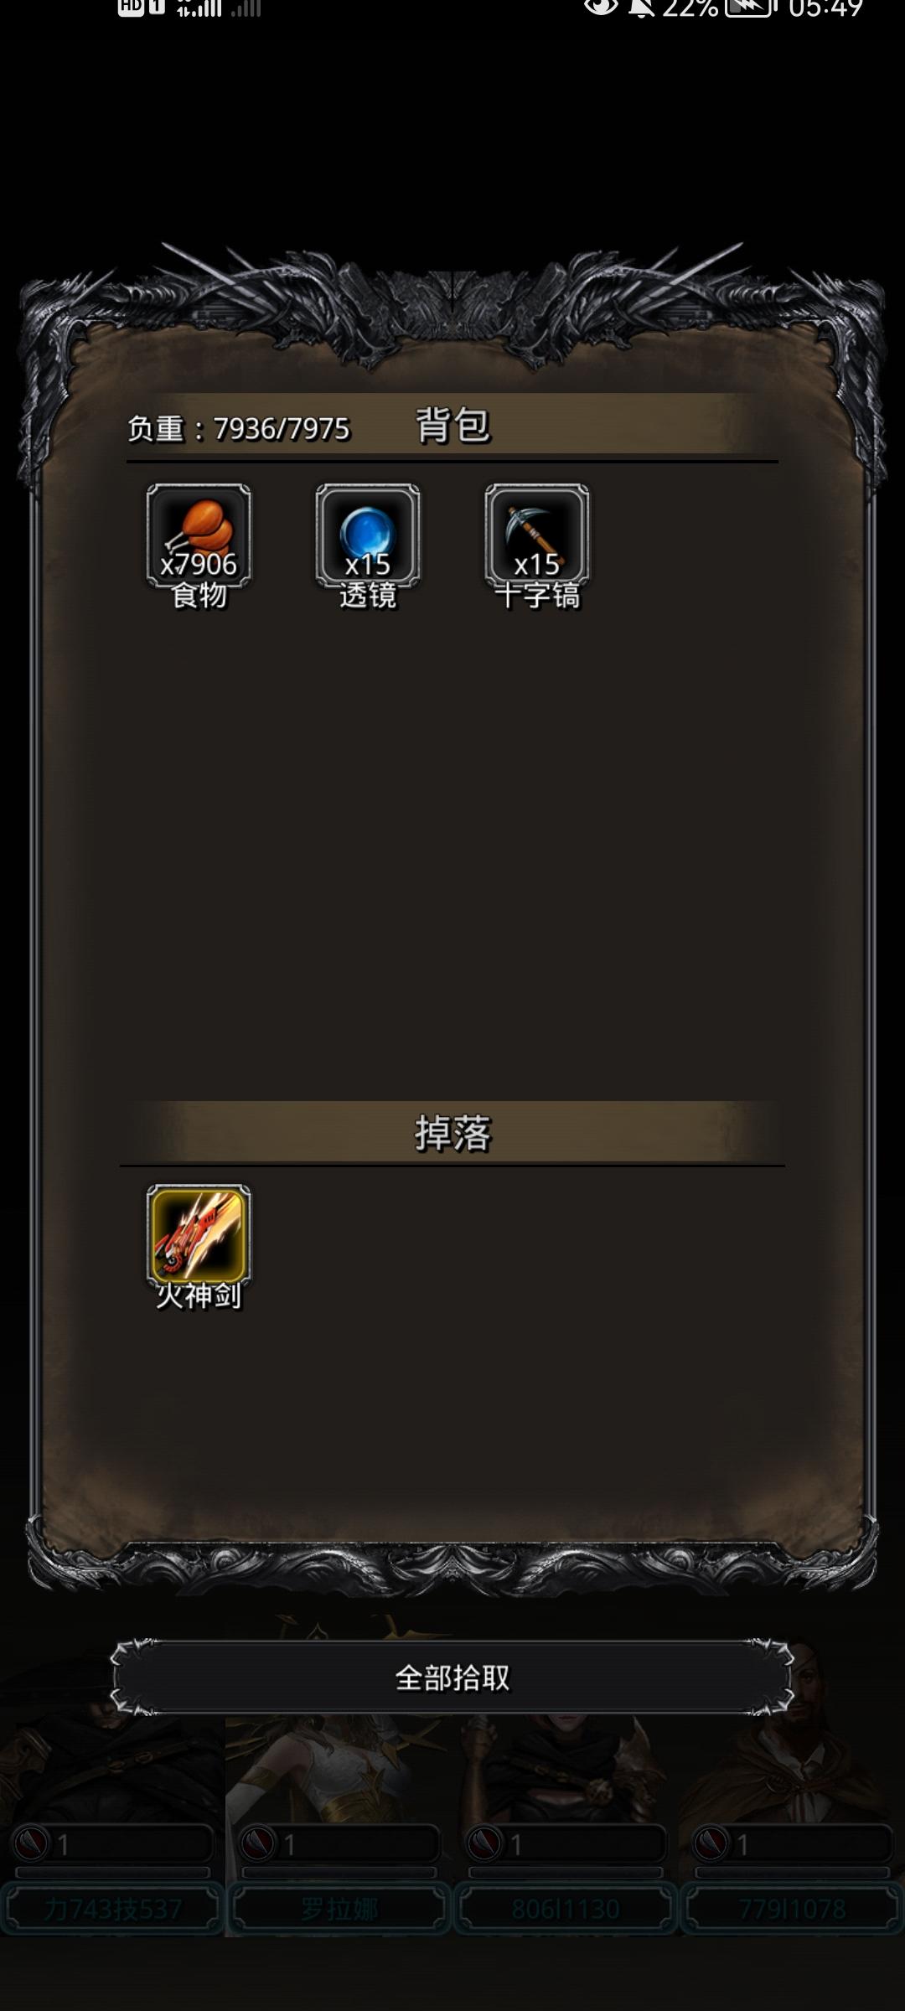Tap the 背包 section header
Viewport: 905px width, 2011px height.
tap(452, 425)
